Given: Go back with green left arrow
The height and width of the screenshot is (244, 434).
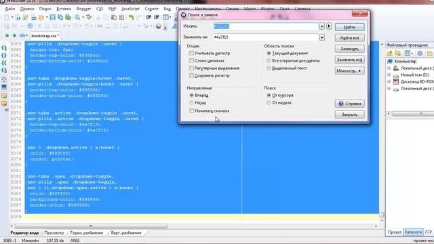Looking at the screenshot, I should [7, 36].
